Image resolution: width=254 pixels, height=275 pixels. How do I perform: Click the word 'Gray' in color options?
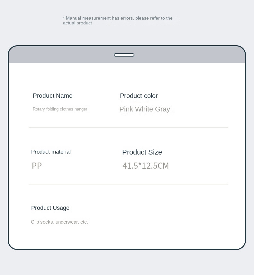click(162, 109)
